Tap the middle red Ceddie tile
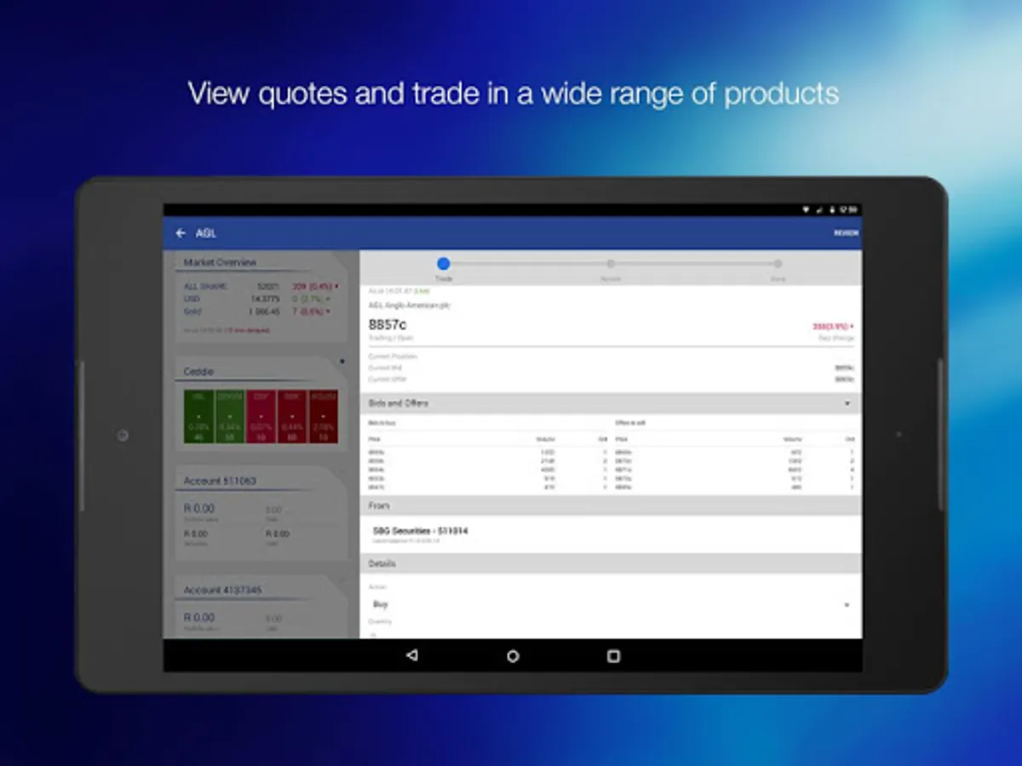Screen dimensions: 1022x766 coord(292,417)
